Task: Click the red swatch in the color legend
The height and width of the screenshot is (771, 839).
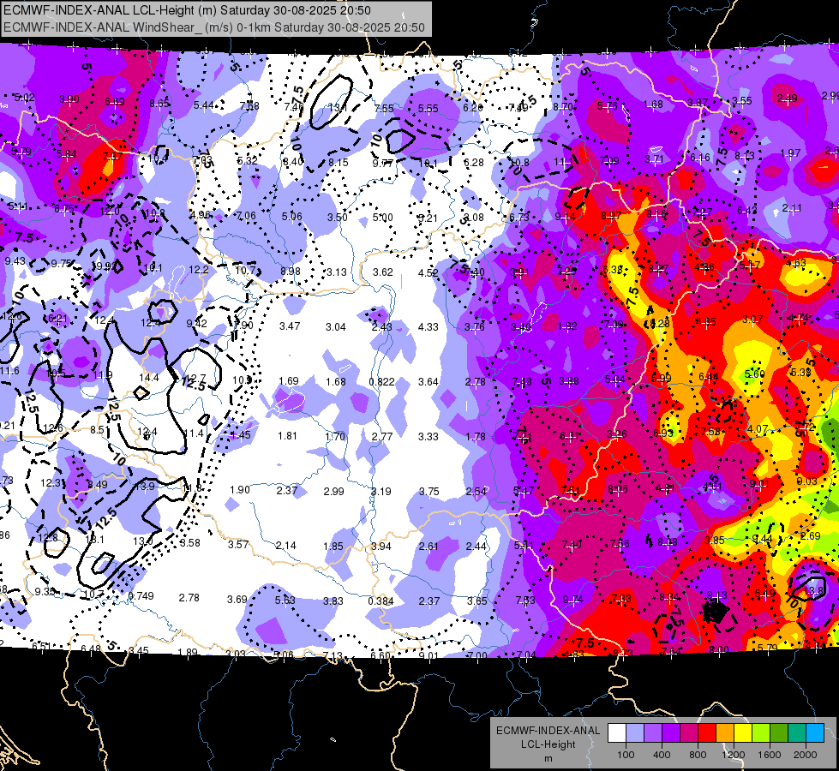Action: 707,733
